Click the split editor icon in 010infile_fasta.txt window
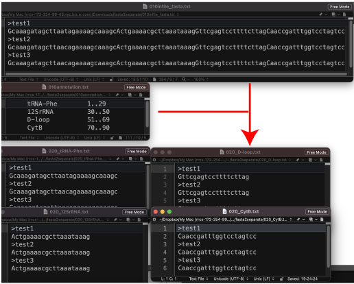Image resolution: width=354 pixels, height=284 pixels. click(x=333, y=14)
